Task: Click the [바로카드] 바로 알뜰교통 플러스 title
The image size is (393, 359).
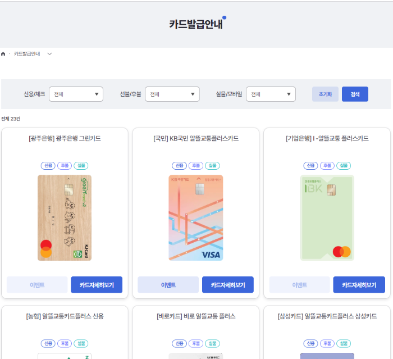Action: click(196, 316)
